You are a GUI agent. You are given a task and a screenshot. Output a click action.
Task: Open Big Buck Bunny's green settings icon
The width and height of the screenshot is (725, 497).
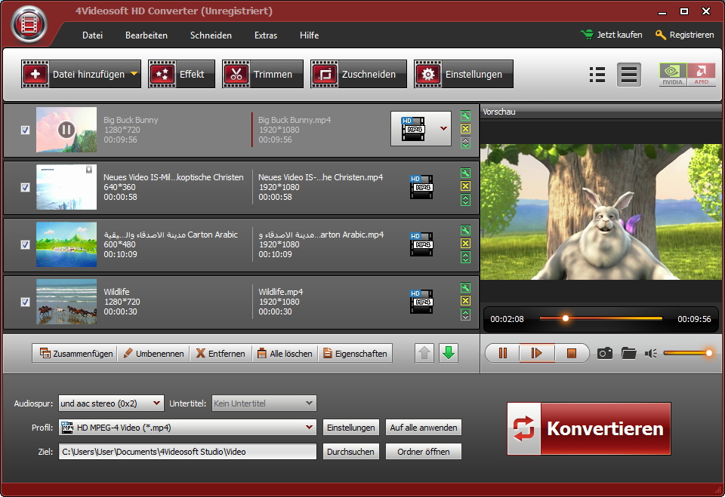coord(465,116)
